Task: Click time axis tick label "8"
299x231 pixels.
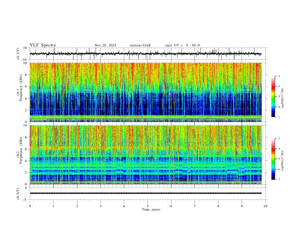Action: pos(218,206)
